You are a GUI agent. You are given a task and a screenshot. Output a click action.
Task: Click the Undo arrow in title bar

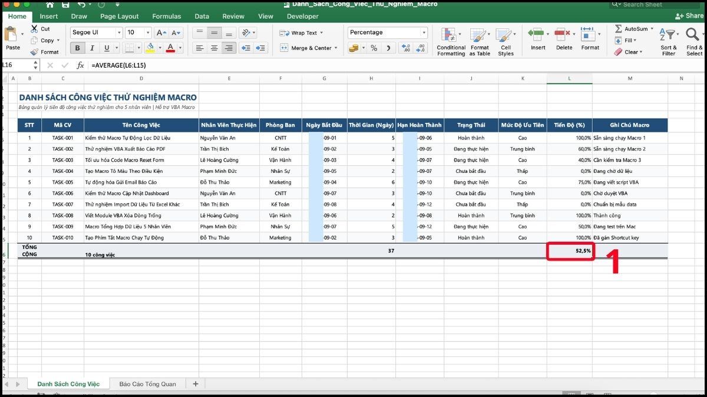tap(82, 4)
